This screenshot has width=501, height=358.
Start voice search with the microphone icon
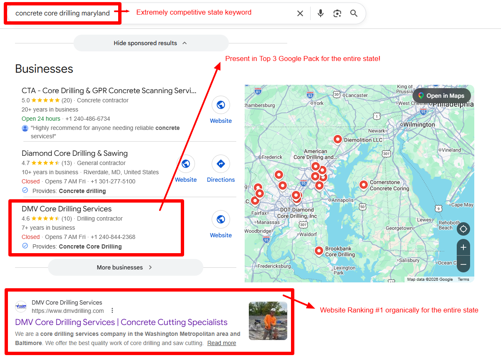(321, 13)
